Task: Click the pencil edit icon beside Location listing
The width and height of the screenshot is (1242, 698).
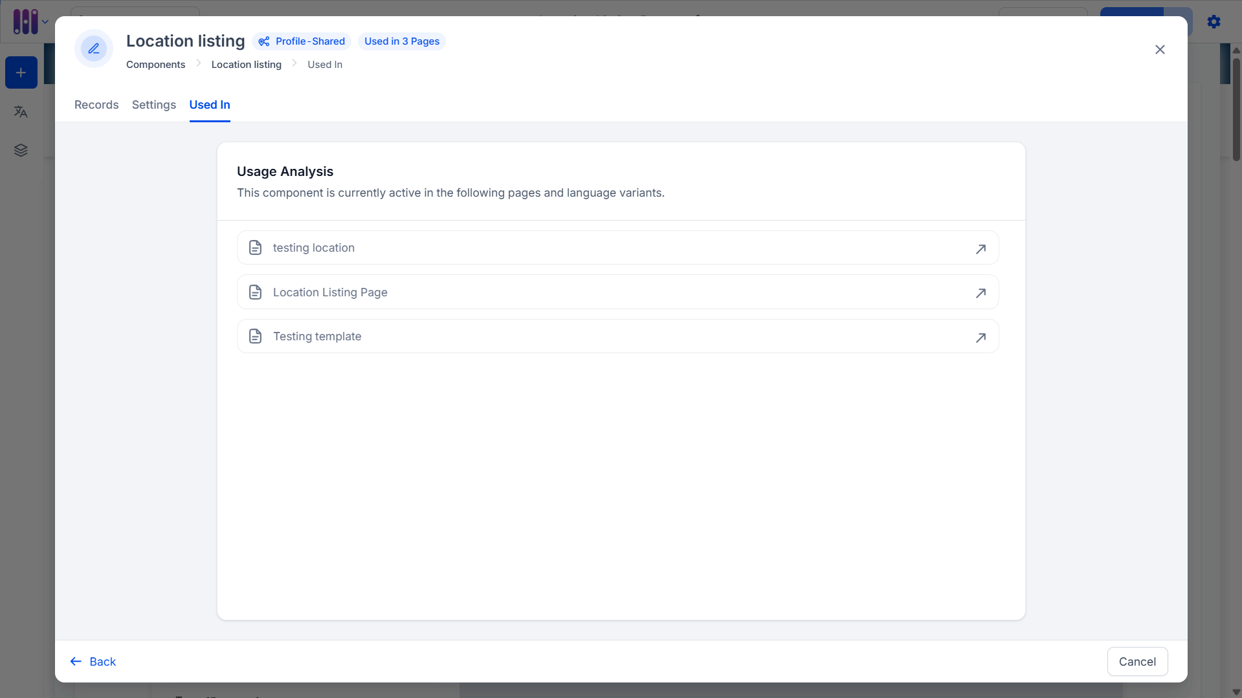Action: coord(94,49)
